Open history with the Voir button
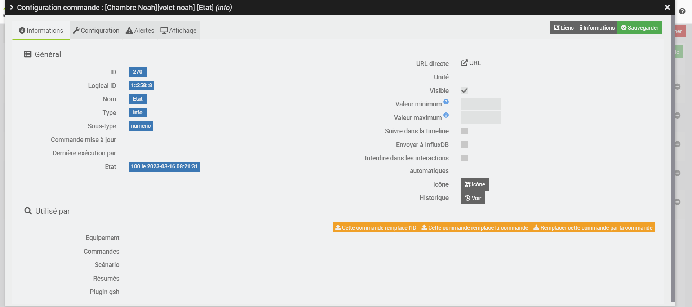 [473, 198]
